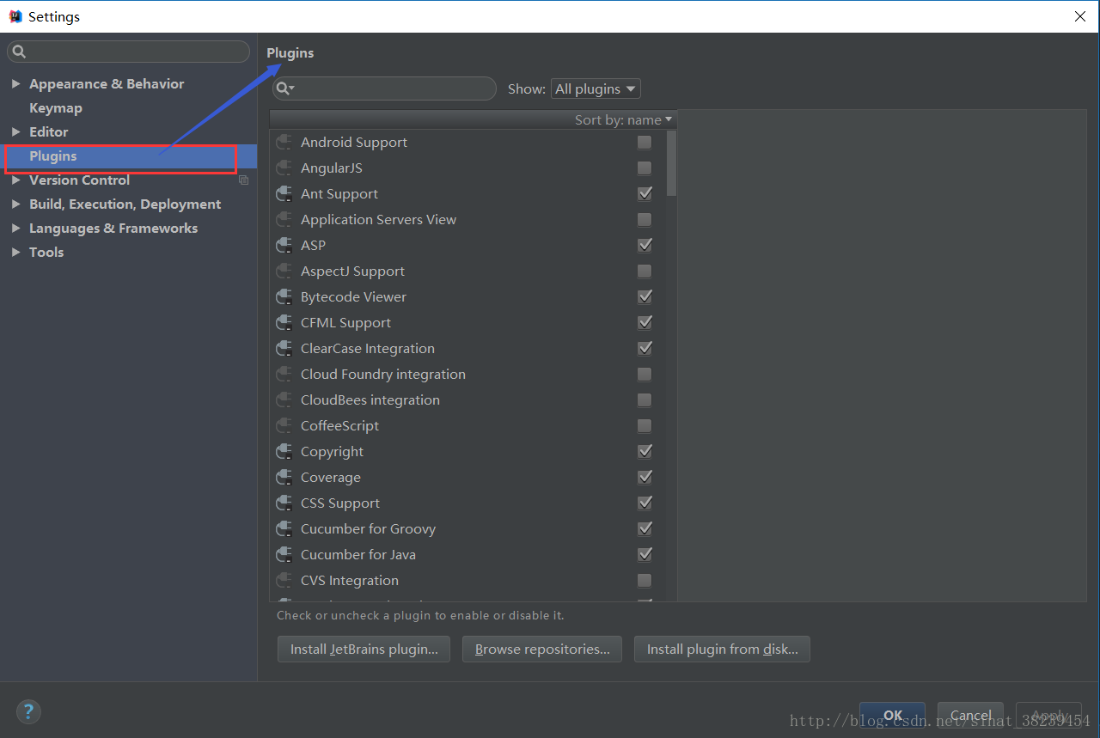Disable the Bytecode Viewer checkbox
Image resolution: width=1100 pixels, height=738 pixels.
(645, 297)
